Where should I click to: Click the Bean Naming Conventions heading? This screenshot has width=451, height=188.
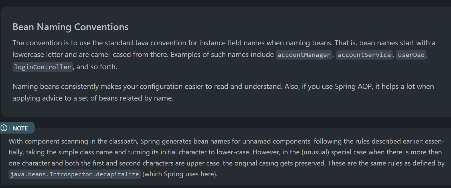pos(70,27)
